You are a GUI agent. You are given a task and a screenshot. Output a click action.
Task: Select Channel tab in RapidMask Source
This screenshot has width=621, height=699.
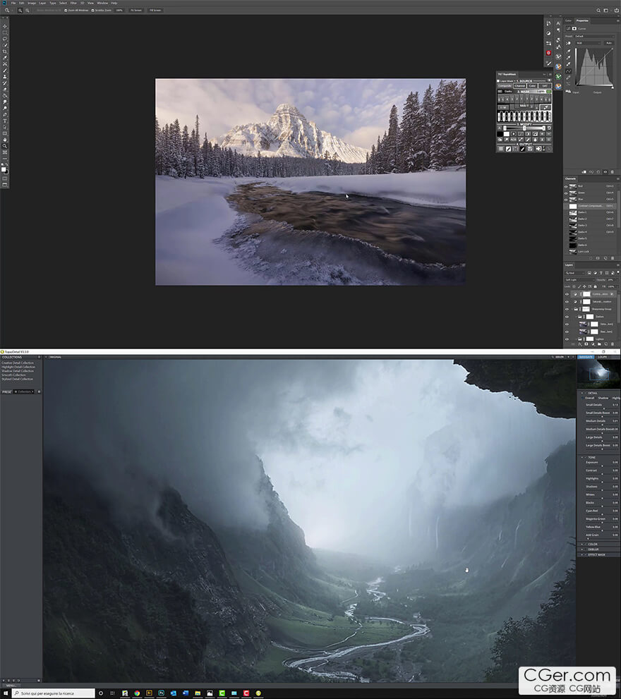tap(519, 86)
